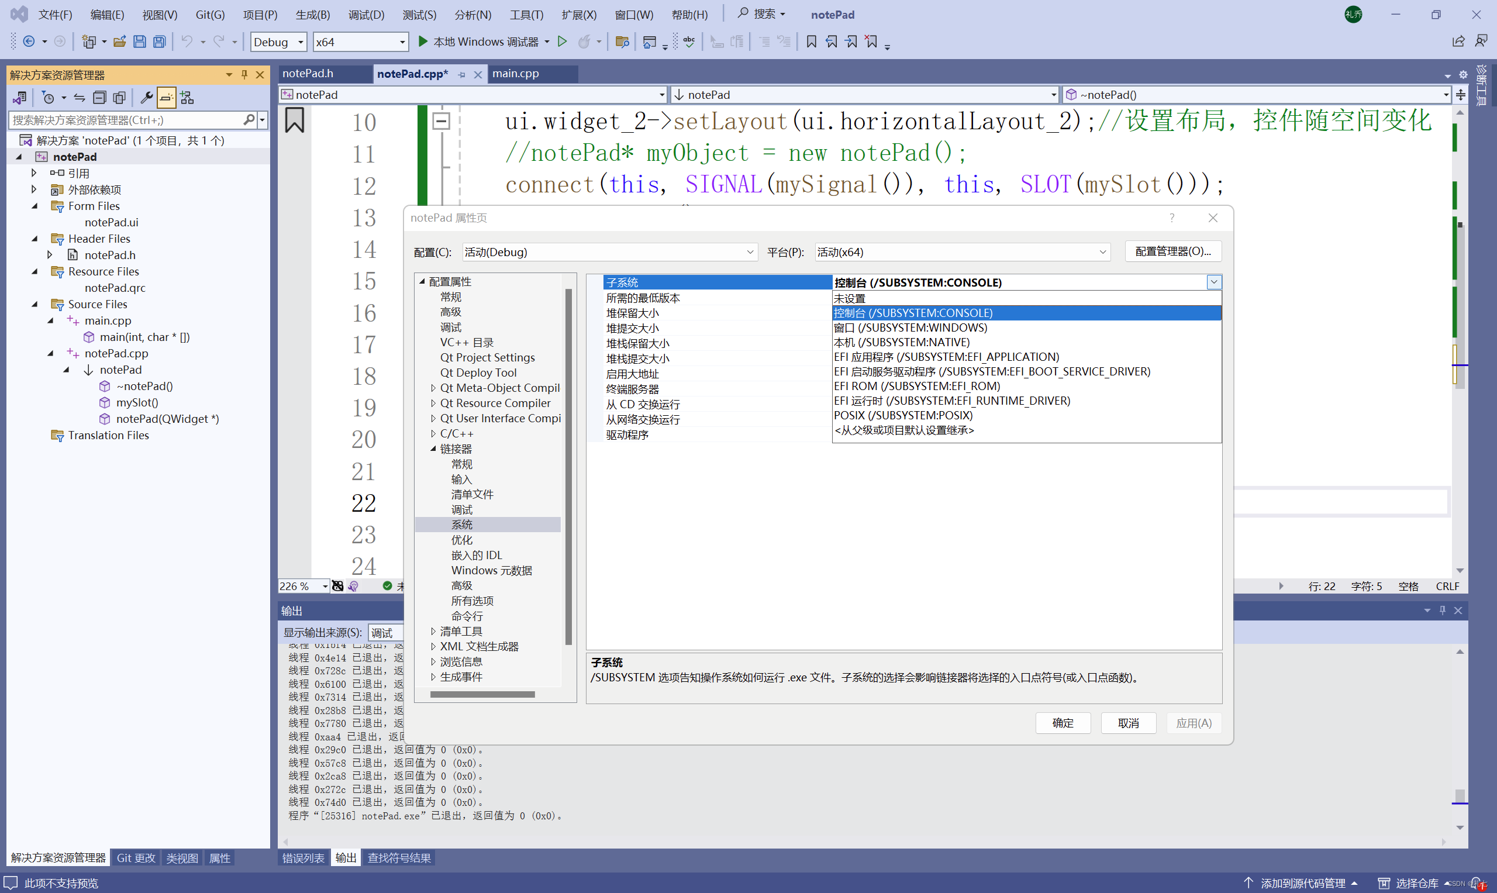
Task: Click the 确定 button
Action: point(1062,723)
